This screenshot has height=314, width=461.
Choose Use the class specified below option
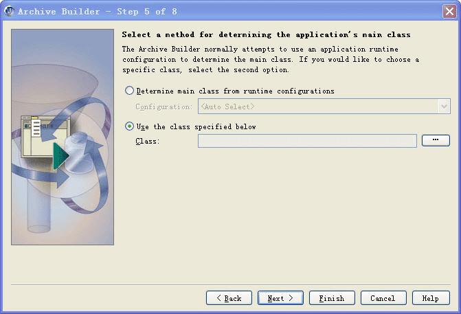coord(130,126)
